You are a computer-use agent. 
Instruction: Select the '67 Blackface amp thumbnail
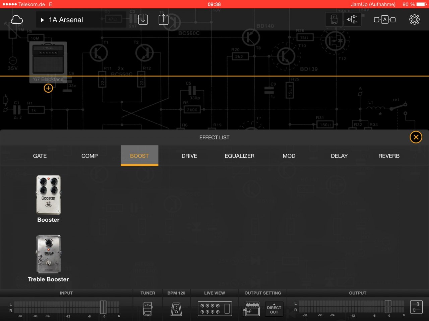[48, 62]
